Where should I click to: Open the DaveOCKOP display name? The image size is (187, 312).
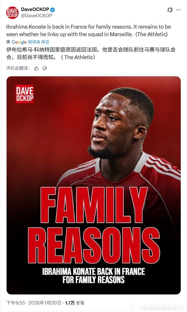click(35, 9)
